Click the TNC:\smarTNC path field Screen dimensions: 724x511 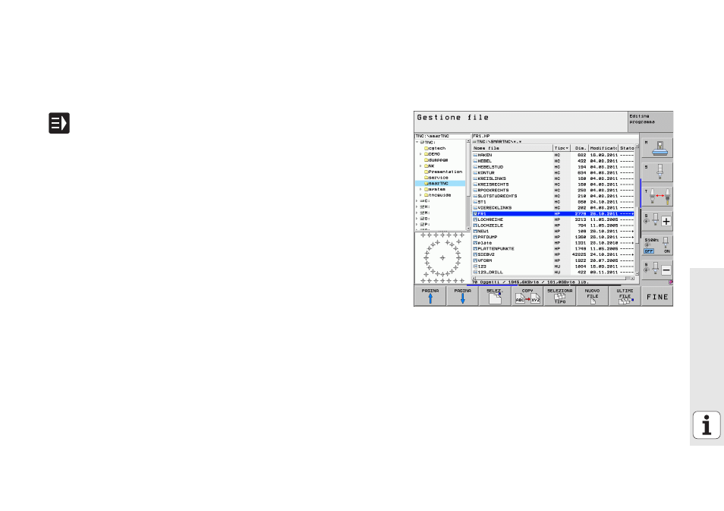[442, 137]
